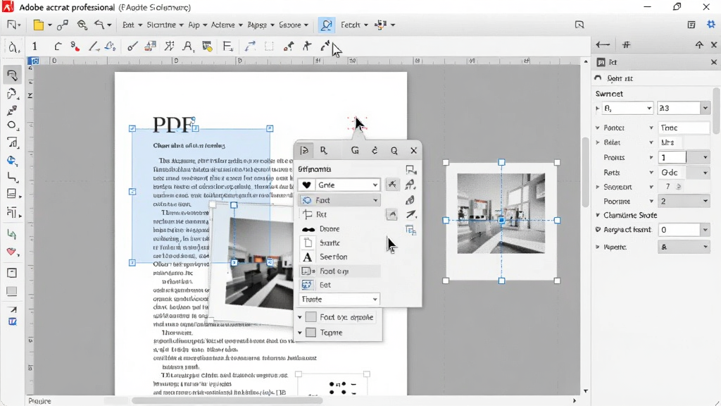Click the Panter field showing Tome
Viewport: 721px width, 406px height.
point(684,128)
